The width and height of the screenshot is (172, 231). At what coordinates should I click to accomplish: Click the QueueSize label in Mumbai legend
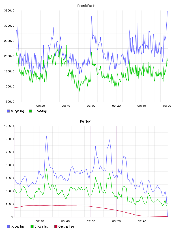pos(66,226)
